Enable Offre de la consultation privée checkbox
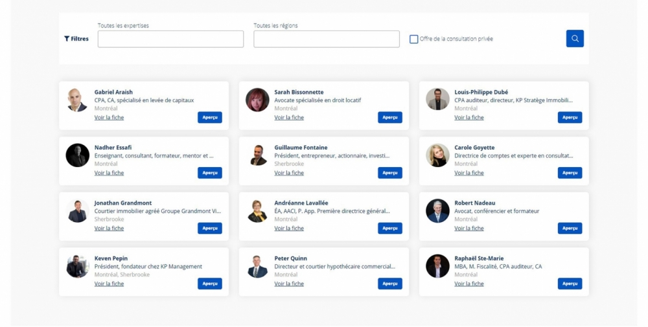Viewport: 648px width, 327px height. coord(413,39)
